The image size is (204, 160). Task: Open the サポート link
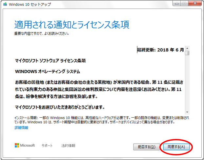47,146
